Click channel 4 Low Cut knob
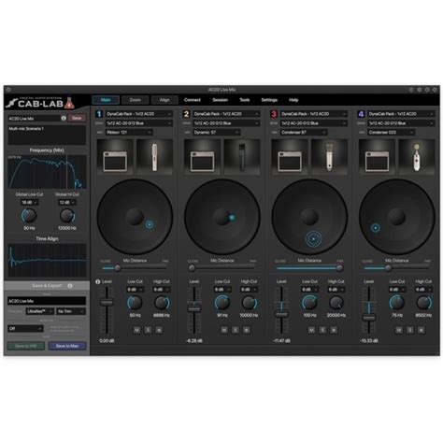Screen dimensions: 443x443 [397, 303]
